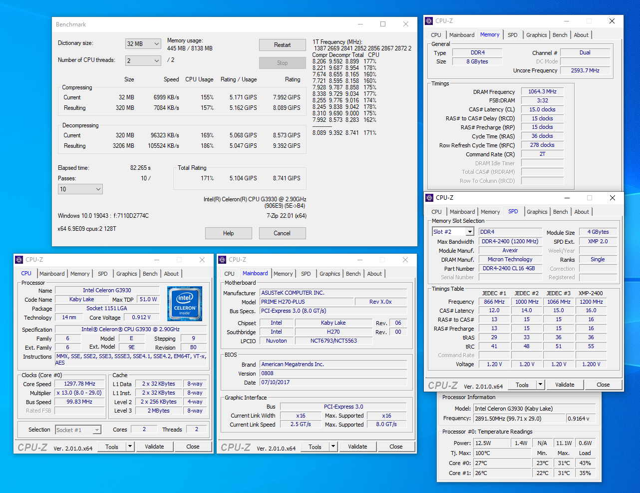The width and height of the screenshot is (640, 493).
Task: Click the Tj. Max value 100°C
Action: click(x=503, y=453)
